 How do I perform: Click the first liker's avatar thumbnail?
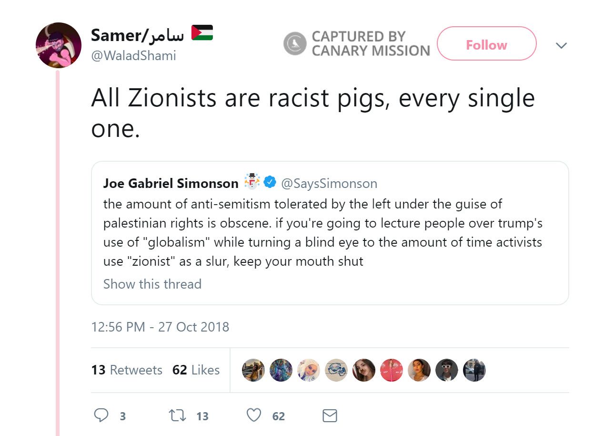pyautogui.click(x=252, y=370)
